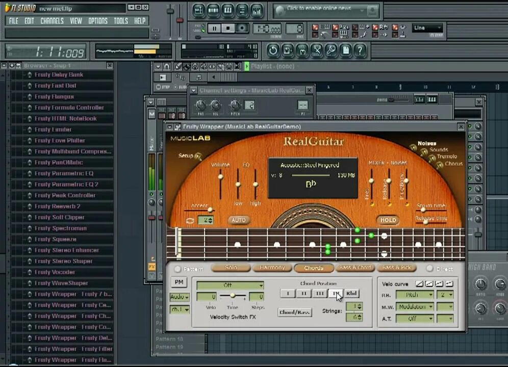Viewport: 508px width, 367px height.
Task: Select the last Velo curve icon
Action: coord(449,284)
